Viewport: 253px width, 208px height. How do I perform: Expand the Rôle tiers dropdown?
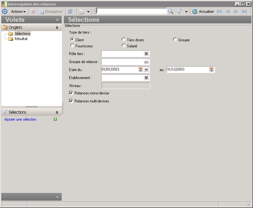146,54
